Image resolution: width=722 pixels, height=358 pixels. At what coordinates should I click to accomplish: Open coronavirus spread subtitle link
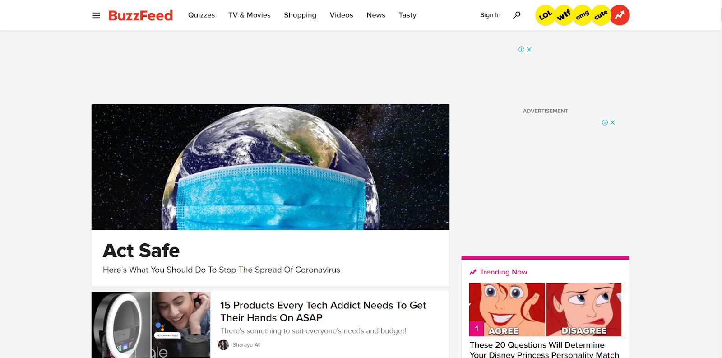pyautogui.click(x=222, y=270)
